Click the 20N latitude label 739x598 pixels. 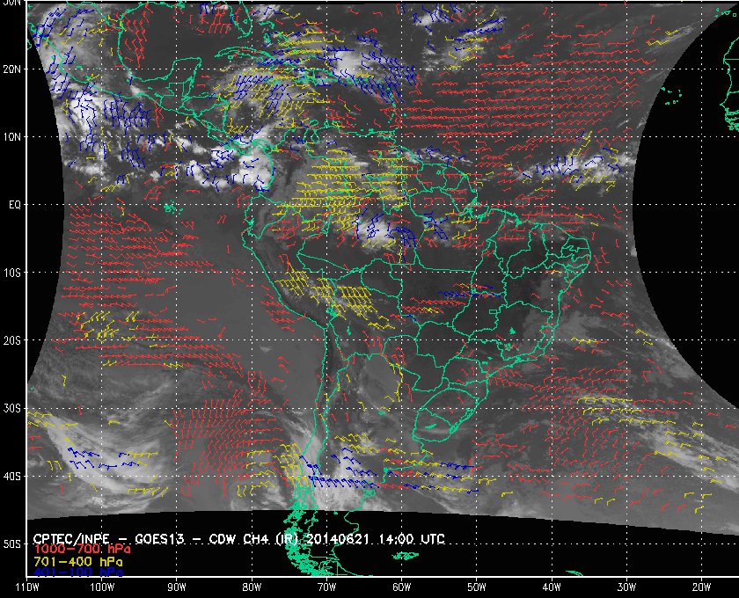tap(11, 69)
